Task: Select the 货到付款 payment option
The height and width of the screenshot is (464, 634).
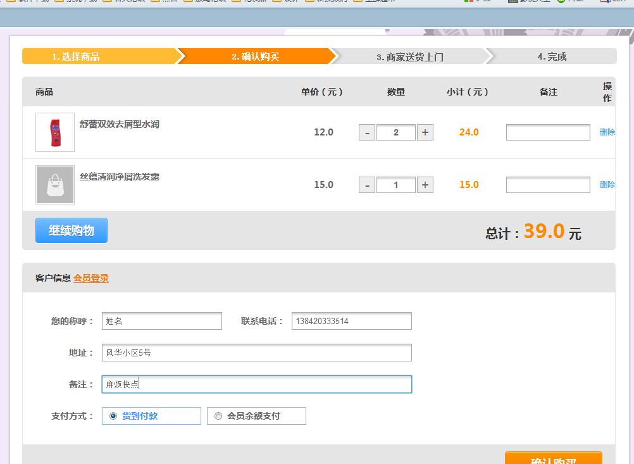Action: click(x=113, y=416)
